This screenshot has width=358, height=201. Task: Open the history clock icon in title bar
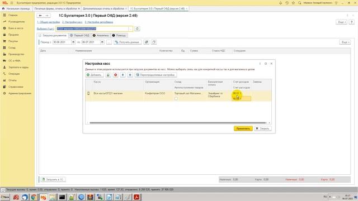(x=287, y=3)
